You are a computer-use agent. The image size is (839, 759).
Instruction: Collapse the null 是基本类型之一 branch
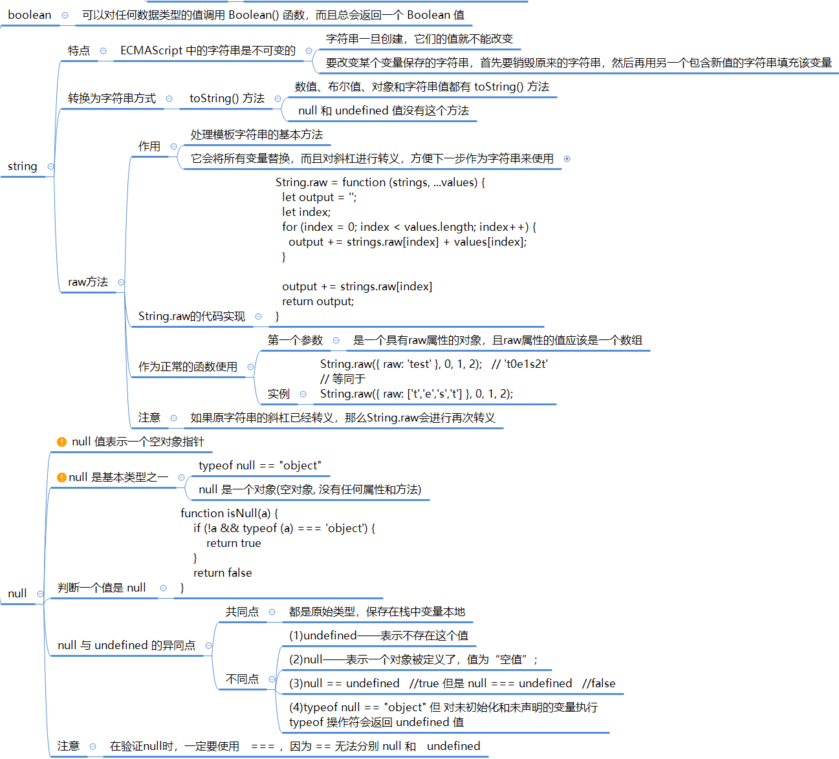pos(181,478)
